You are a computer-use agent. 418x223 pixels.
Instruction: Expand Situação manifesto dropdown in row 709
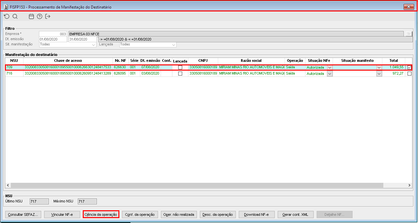point(379,67)
